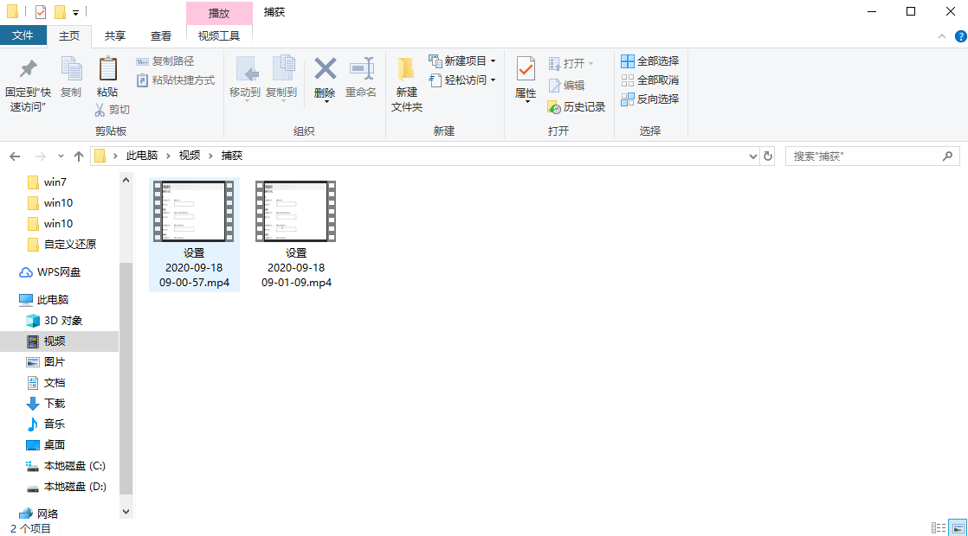Click the Pin to Quick Access icon
Image resolution: width=968 pixels, height=536 pixels.
tap(28, 69)
